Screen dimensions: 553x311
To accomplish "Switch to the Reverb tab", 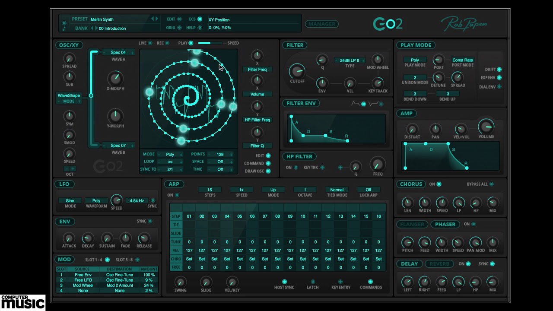I will 440,263.
